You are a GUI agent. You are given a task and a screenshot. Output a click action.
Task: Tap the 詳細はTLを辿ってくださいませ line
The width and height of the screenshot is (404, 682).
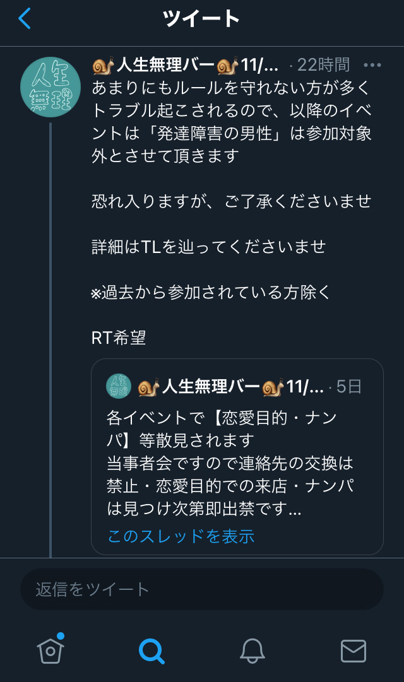(208, 246)
